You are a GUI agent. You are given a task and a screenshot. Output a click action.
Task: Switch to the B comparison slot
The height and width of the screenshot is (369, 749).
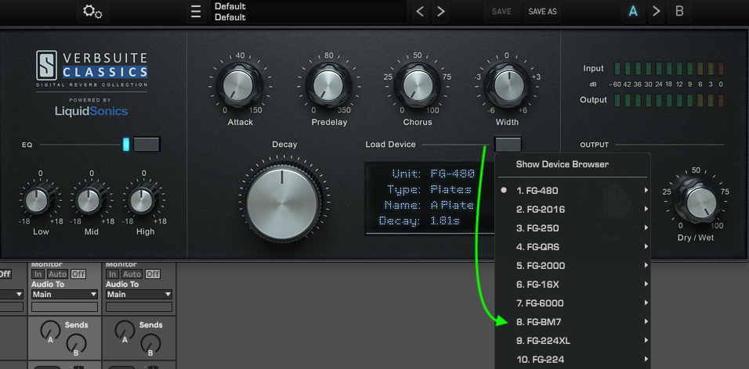679,11
